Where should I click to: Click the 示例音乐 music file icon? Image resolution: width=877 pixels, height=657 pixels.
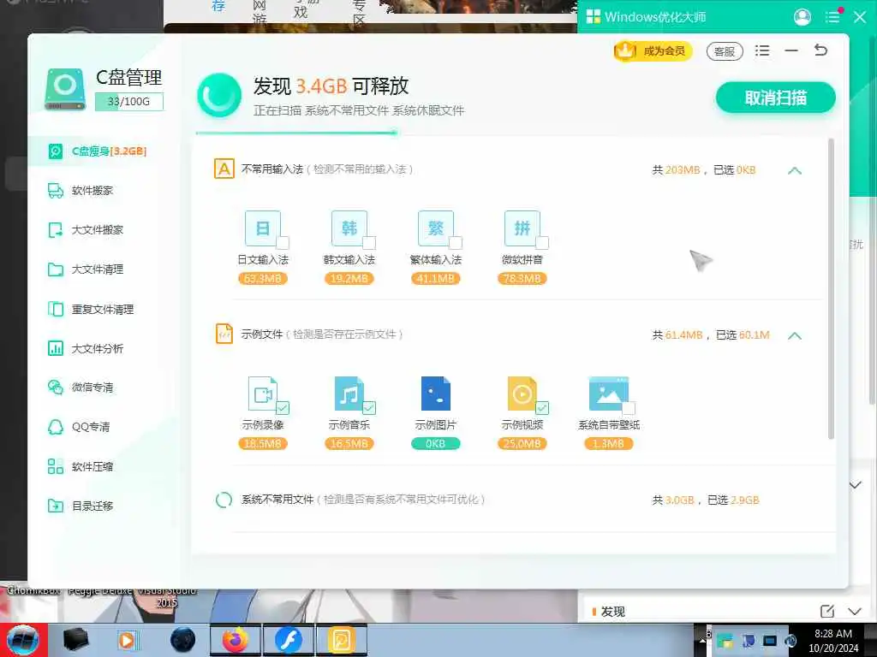pyautogui.click(x=349, y=394)
